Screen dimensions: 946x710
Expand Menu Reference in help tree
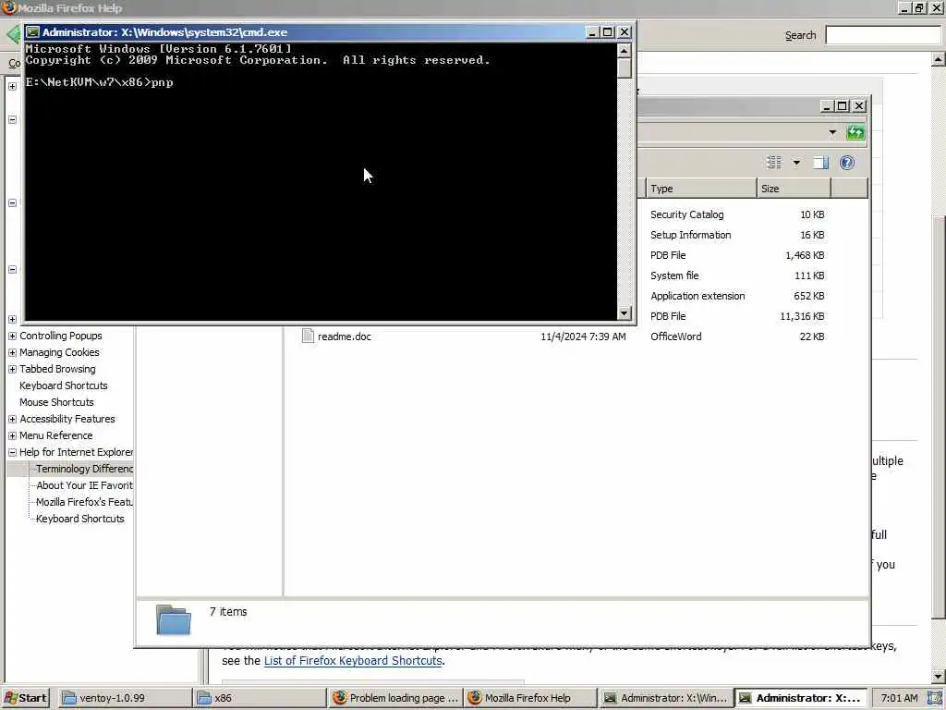click(12, 435)
